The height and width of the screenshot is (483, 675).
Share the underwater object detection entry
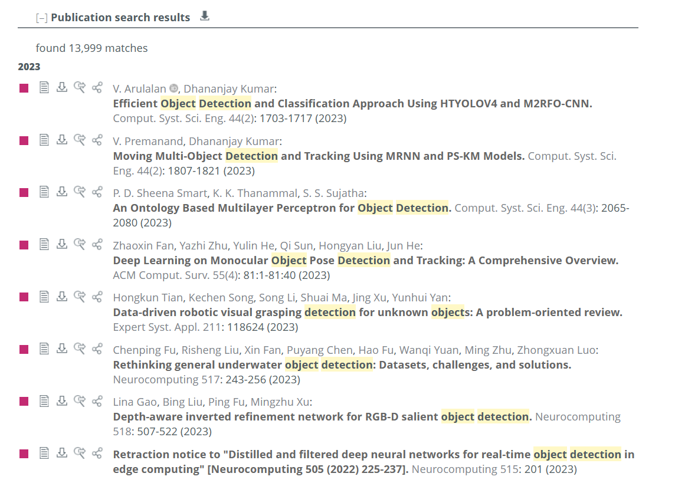click(x=97, y=349)
